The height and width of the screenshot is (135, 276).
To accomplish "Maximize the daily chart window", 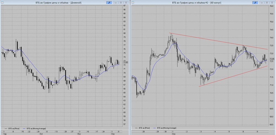I will 121,2.
